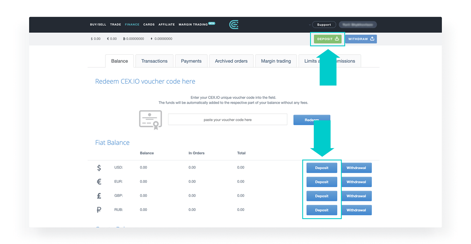Open the BUY/SELL menu
This screenshot has width=471, height=244.
[x=98, y=25]
